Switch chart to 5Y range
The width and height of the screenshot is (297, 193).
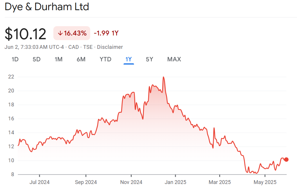coord(149,59)
